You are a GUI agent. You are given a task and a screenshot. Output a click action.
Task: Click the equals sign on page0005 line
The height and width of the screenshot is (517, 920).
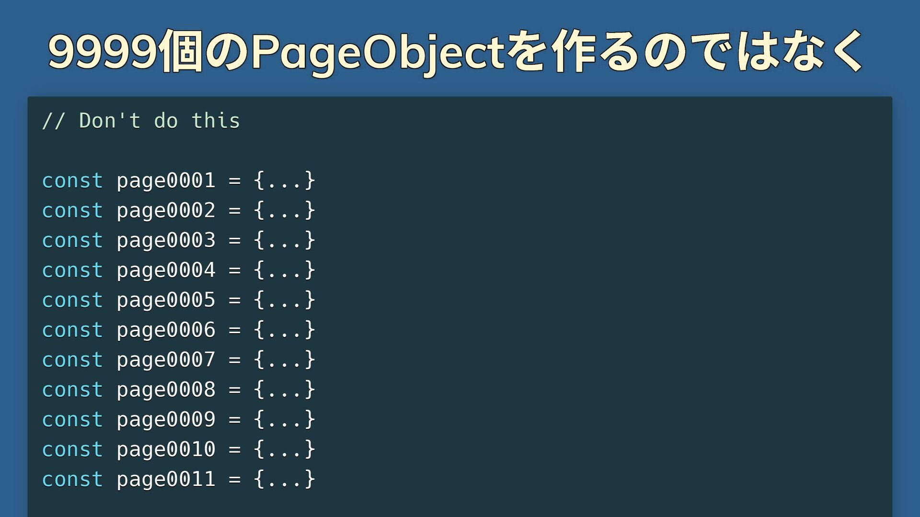[234, 301]
